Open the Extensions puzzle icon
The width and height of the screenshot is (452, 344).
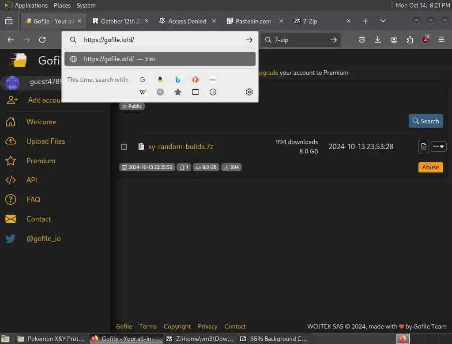click(410, 40)
